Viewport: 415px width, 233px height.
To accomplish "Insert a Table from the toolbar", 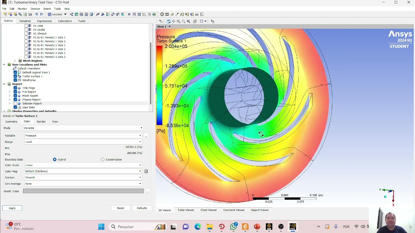I will [x=139, y=14].
